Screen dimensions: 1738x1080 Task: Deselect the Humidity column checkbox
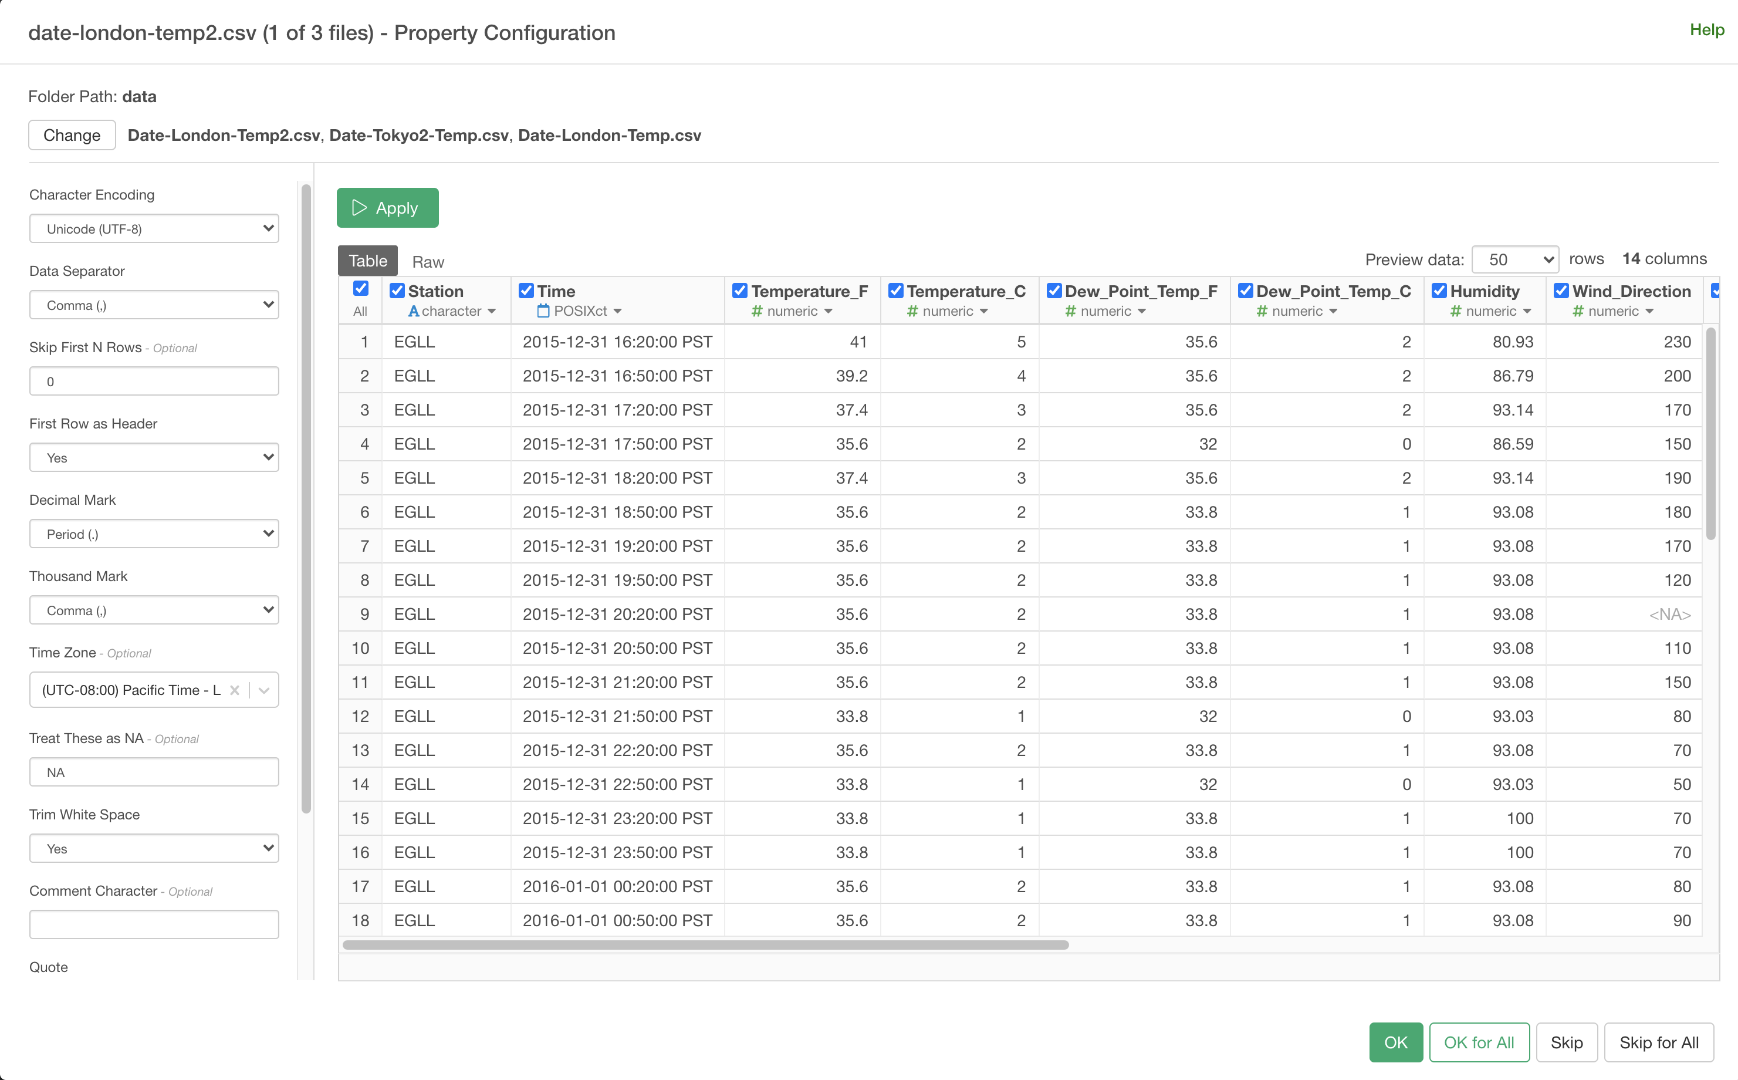[x=1439, y=291]
